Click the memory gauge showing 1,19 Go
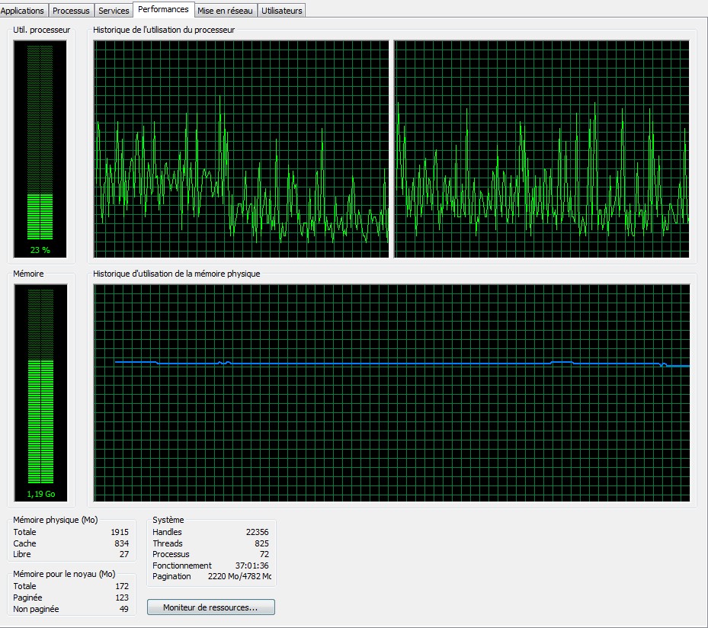The height and width of the screenshot is (628, 708). [40, 392]
